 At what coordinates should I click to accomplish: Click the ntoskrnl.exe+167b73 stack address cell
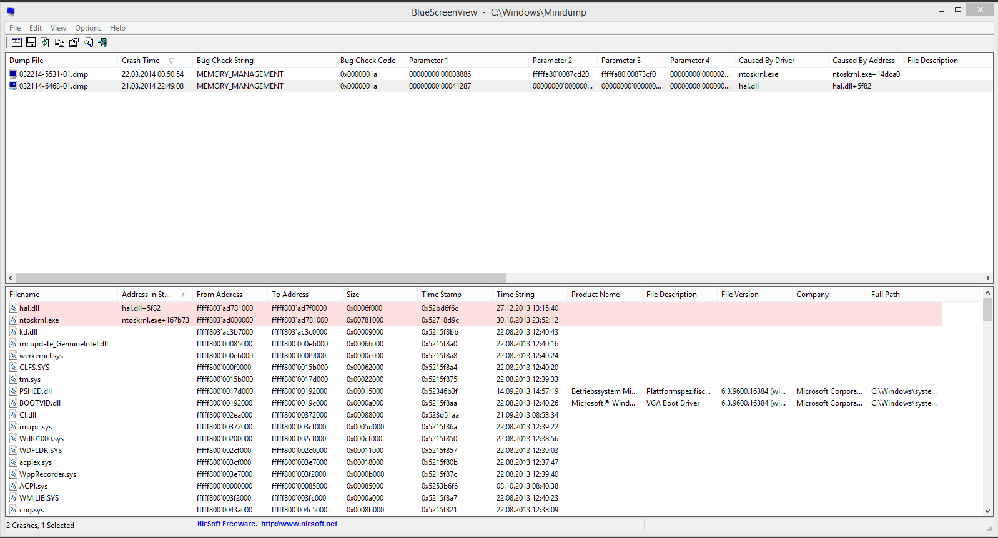[155, 320]
